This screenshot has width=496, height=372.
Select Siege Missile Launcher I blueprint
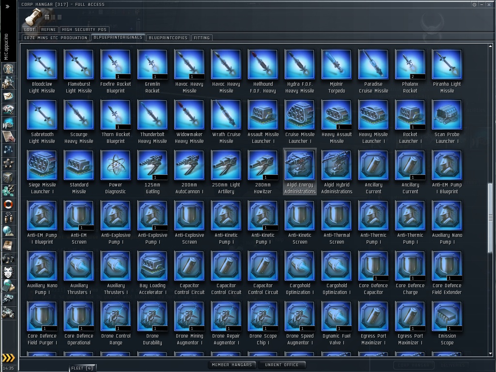pyautogui.click(x=42, y=172)
